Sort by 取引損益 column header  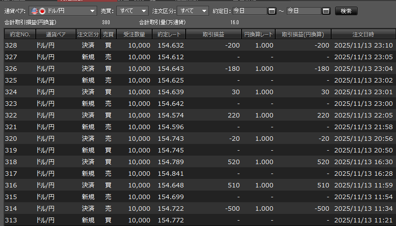tap(213, 34)
